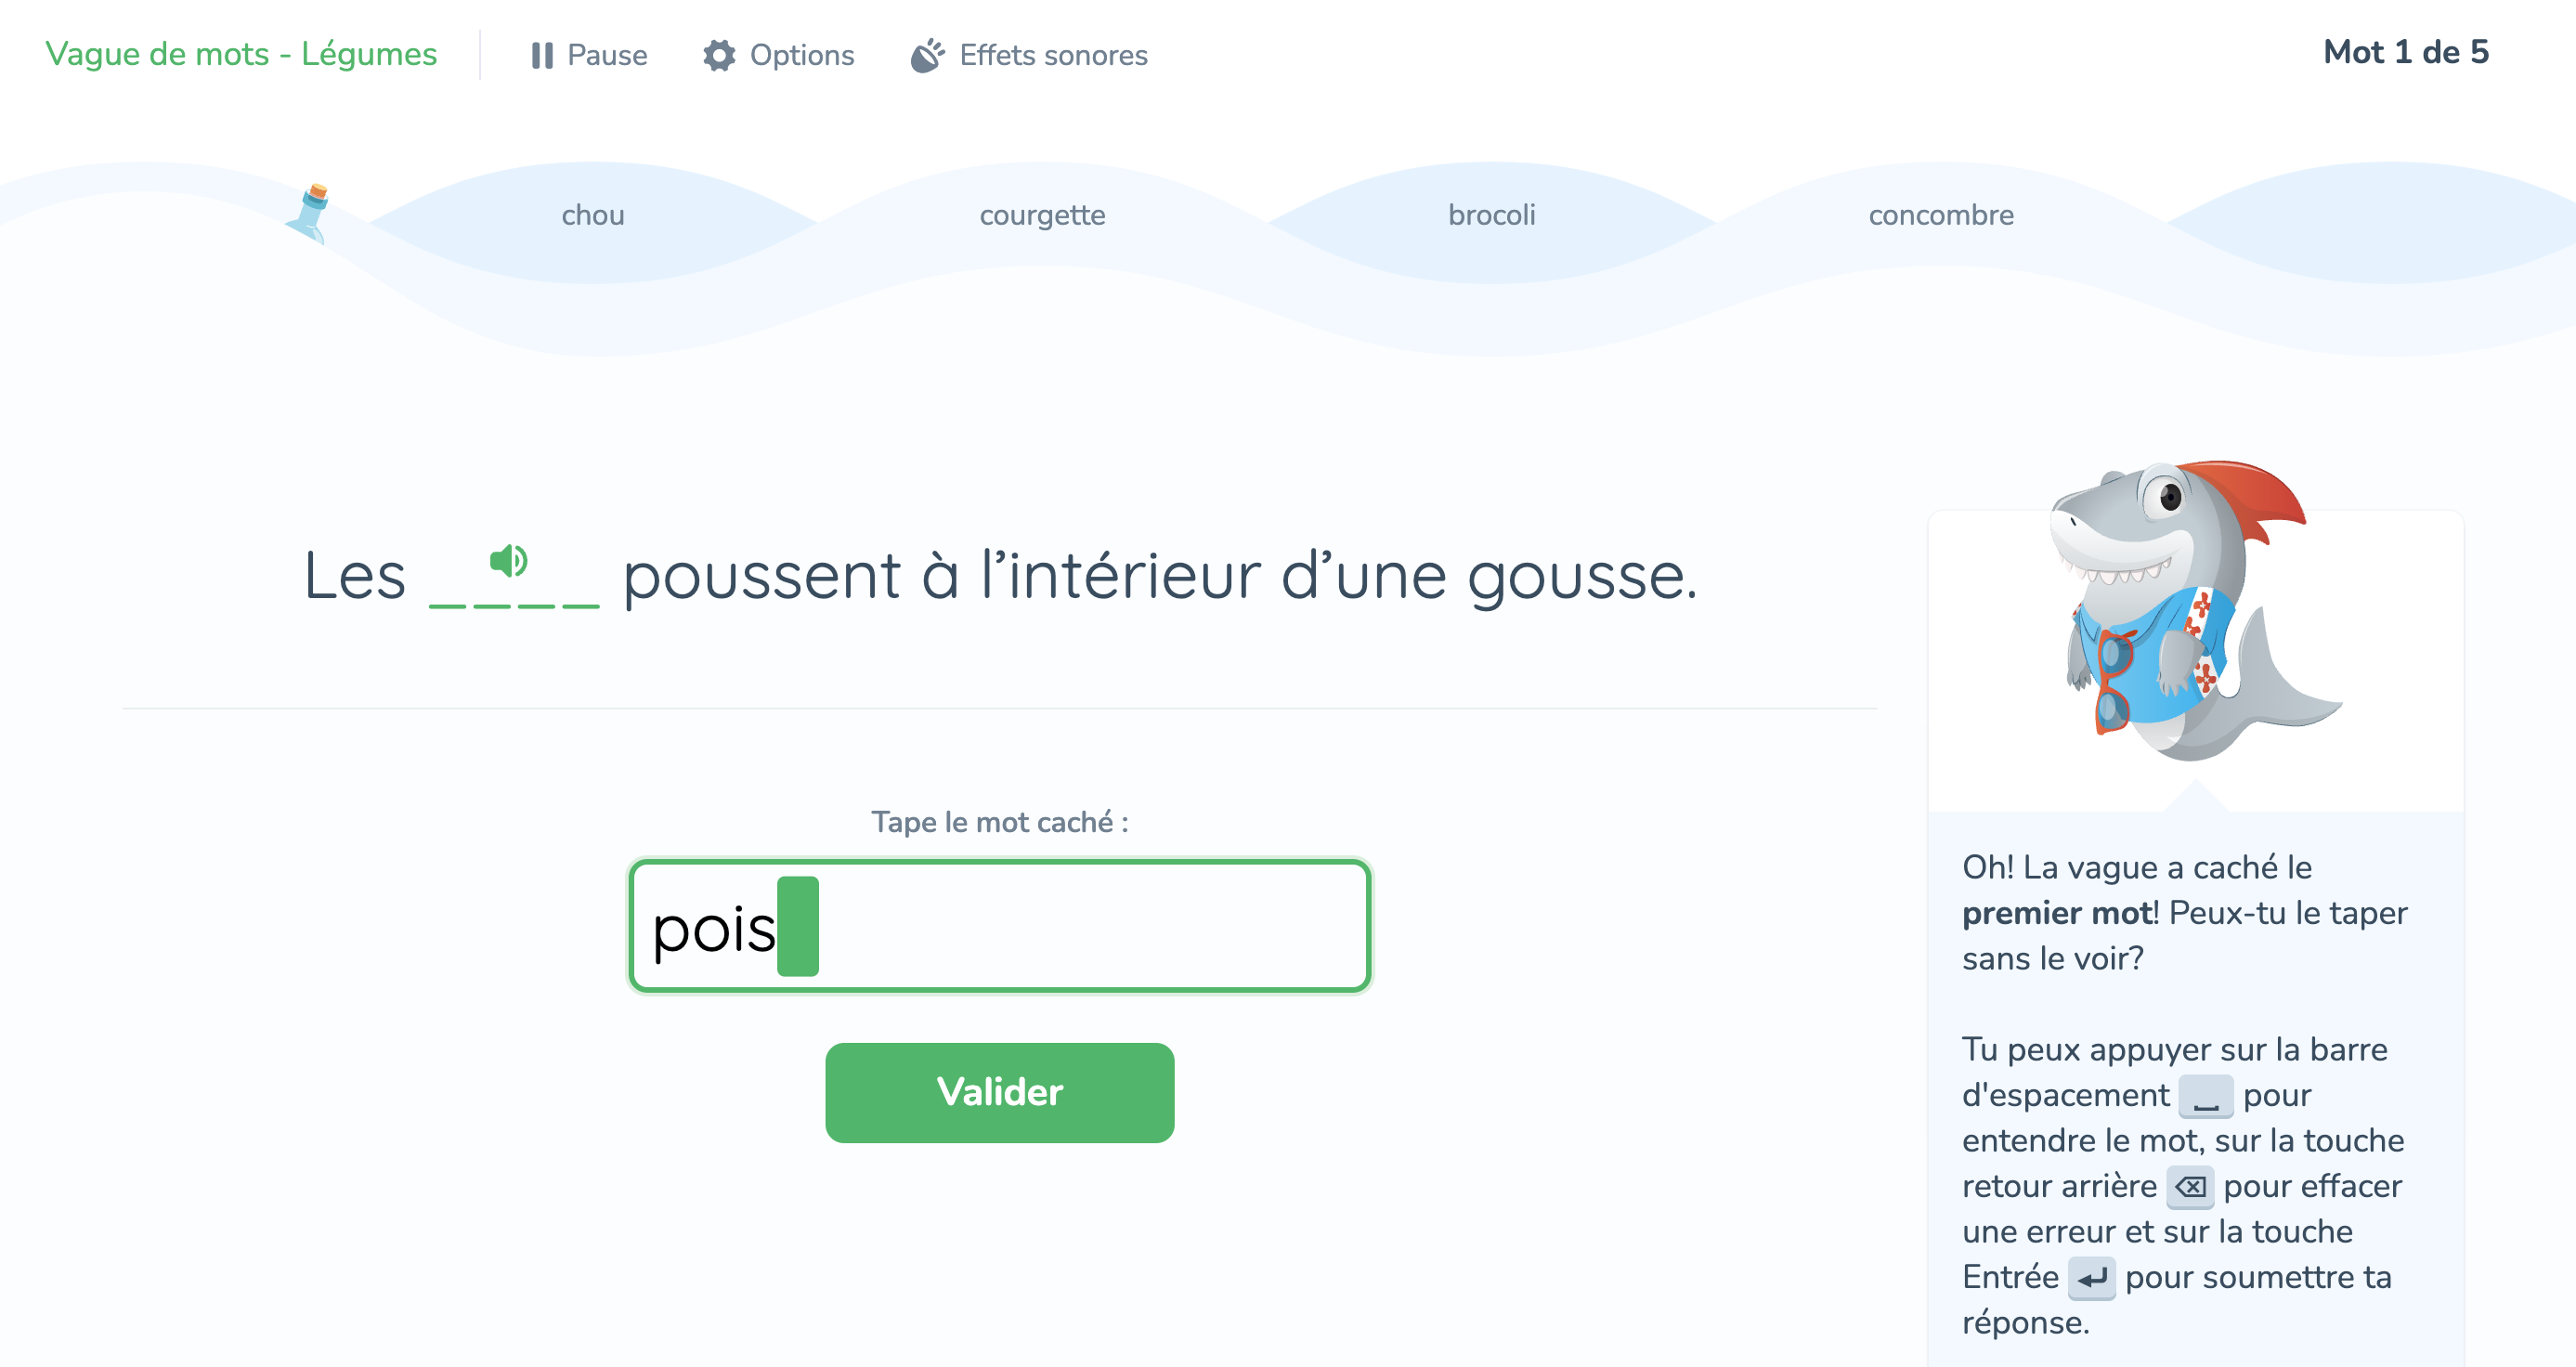Select the word 'concombre' on the wave
The width and height of the screenshot is (2576, 1367).
1940,215
